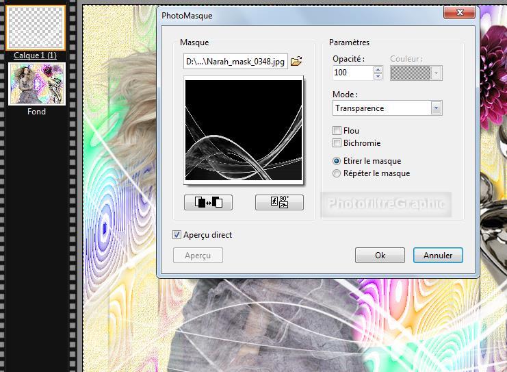
Task: Open the mask file browser folder icon
Action: pyautogui.click(x=296, y=62)
